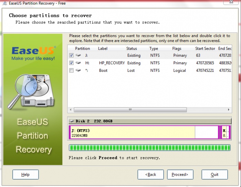Select the J: (NTFS) 229843MB partition block
Viewport: 241px width, 187px height.
pos(144,132)
